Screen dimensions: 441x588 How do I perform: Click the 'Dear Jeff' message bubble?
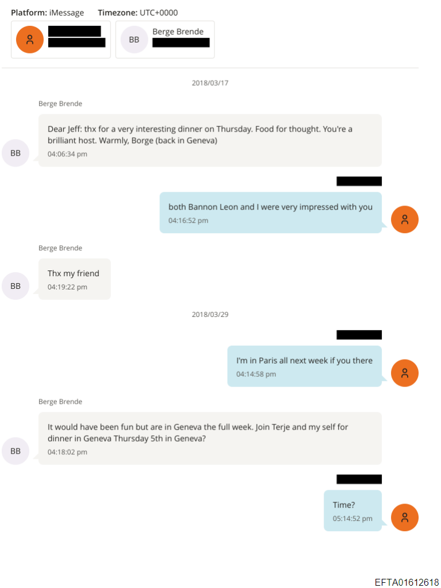pos(210,140)
